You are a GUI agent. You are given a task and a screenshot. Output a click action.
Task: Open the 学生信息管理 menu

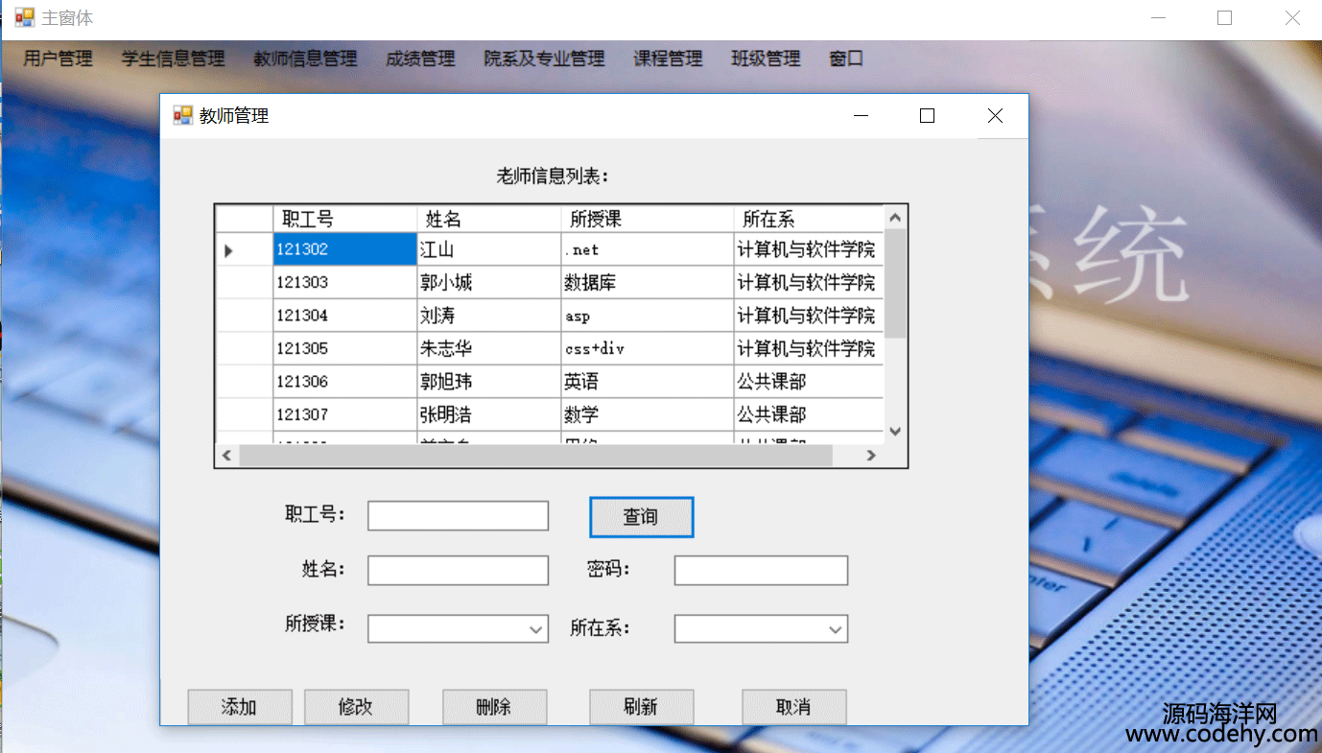point(174,59)
